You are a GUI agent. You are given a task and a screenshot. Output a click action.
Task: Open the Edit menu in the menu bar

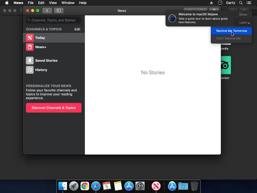[x=41, y=3]
